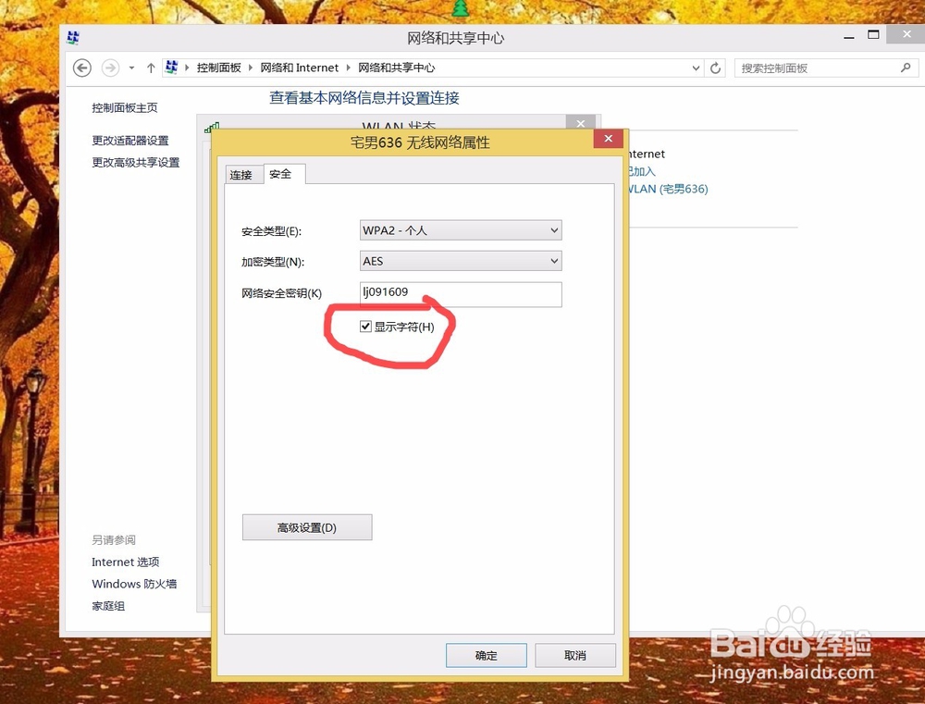Click the forward navigation arrow
Image resolution: width=925 pixels, height=704 pixels.
(111, 68)
